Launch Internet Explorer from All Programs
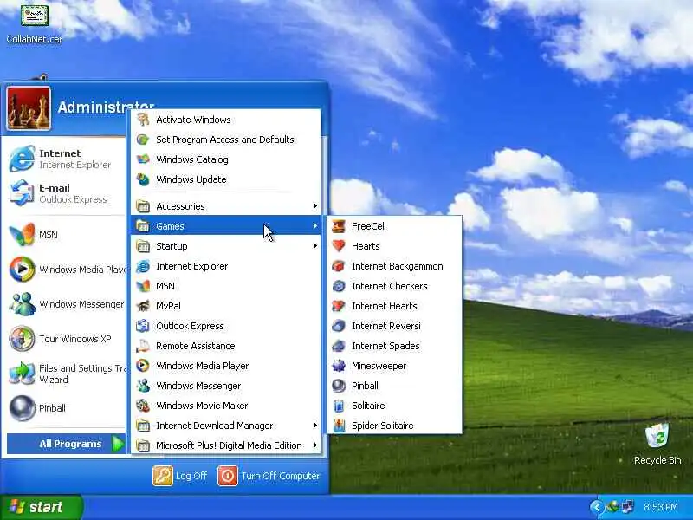The image size is (693, 520). 226,266
